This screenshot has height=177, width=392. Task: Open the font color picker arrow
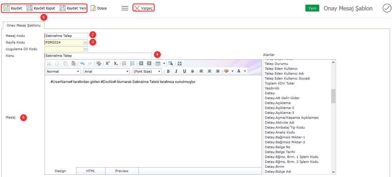(x=245, y=71)
